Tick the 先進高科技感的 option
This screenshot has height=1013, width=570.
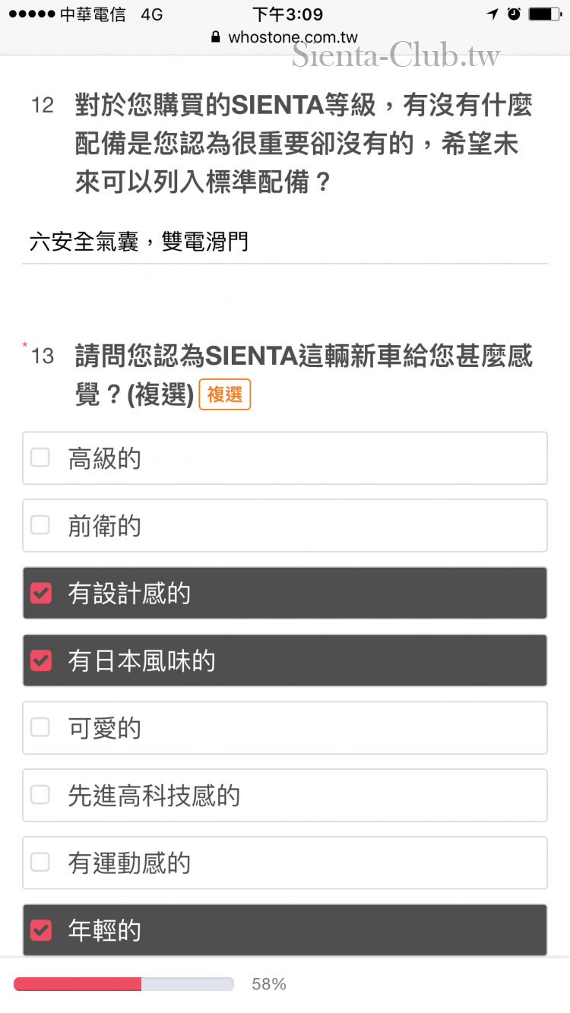[x=40, y=795]
